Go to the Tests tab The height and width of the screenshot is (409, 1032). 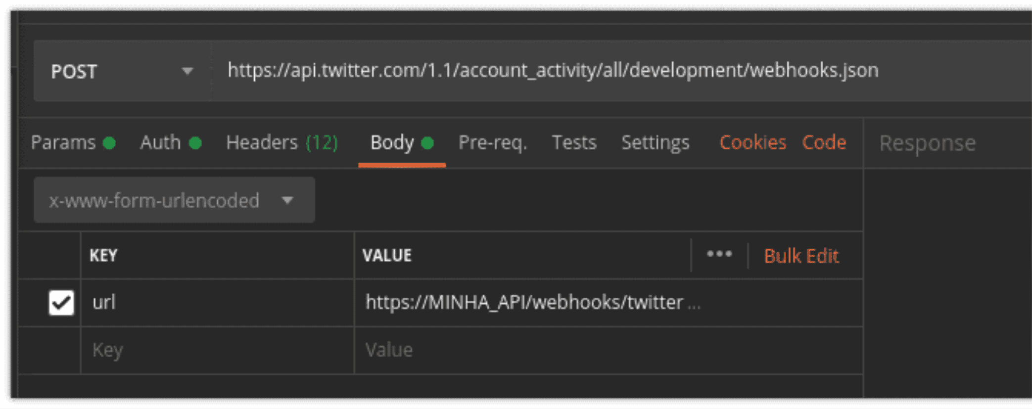tap(574, 143)
